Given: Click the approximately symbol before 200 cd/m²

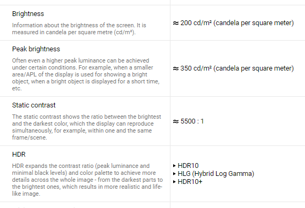Looking at the screenshot, I should pos(176,23).
